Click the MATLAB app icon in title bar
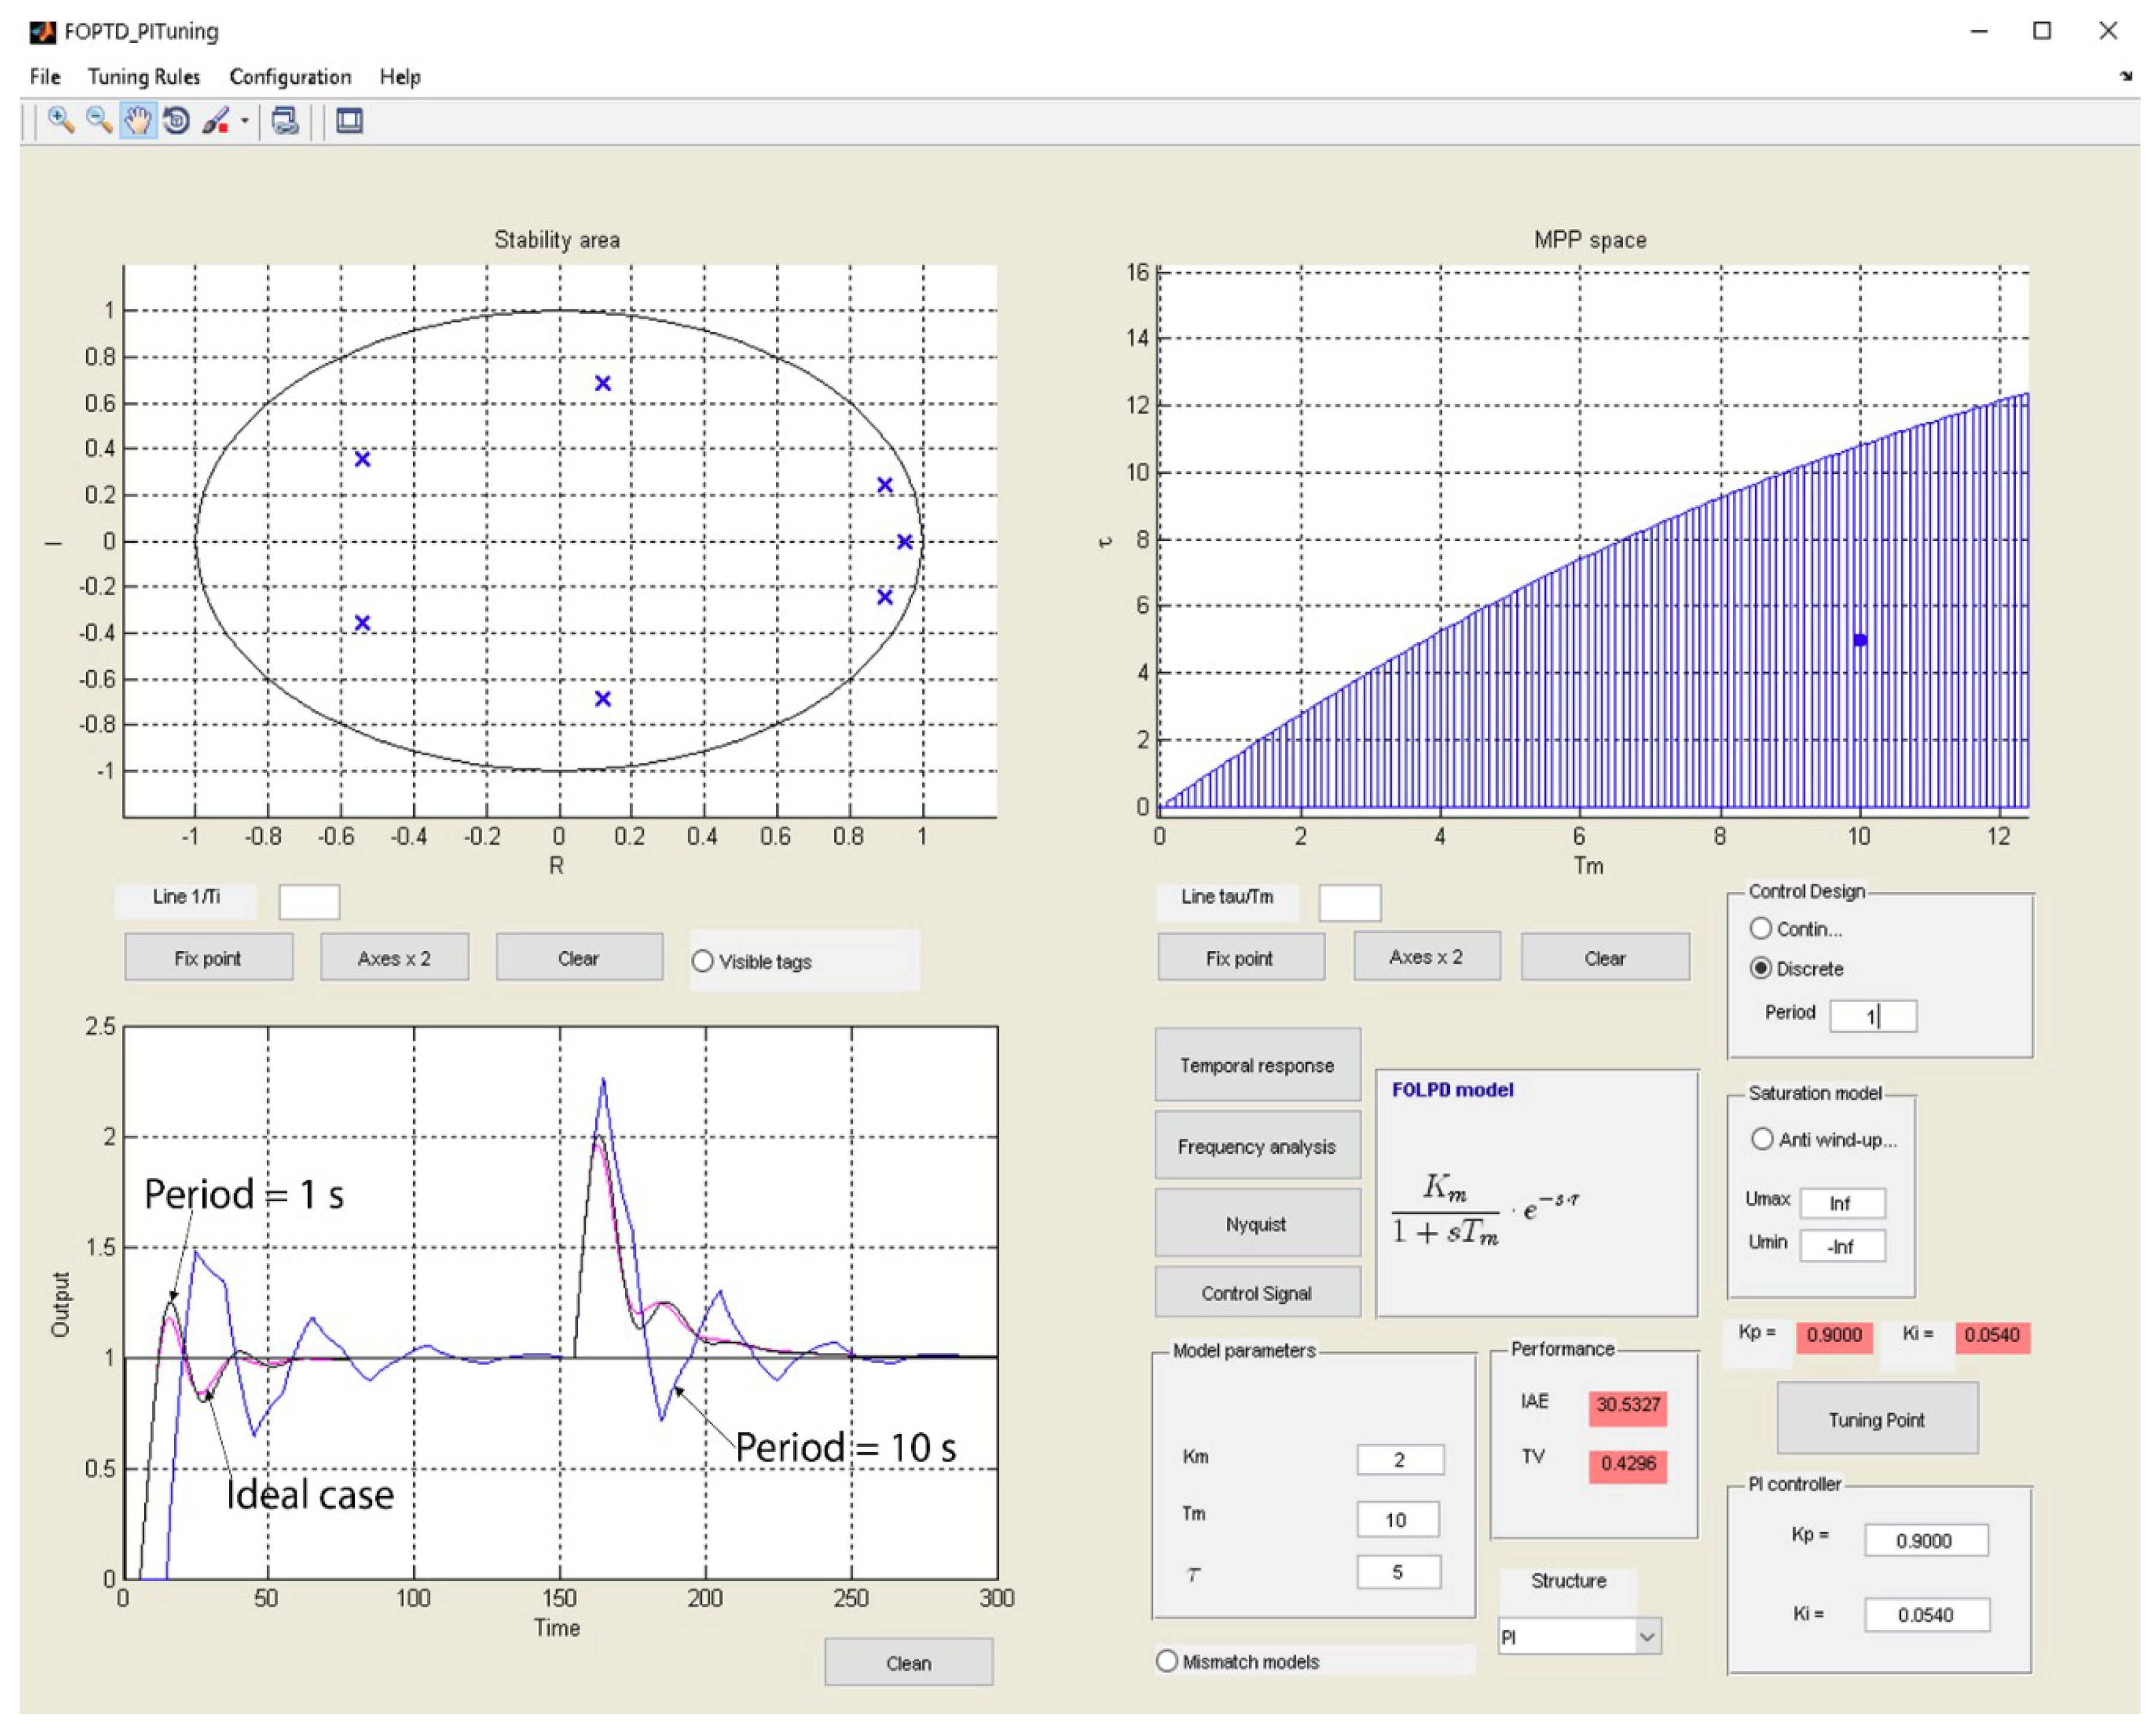The height and width of the screenshot is (1733, 2156). pyautogui.click(x=42, y=32)
